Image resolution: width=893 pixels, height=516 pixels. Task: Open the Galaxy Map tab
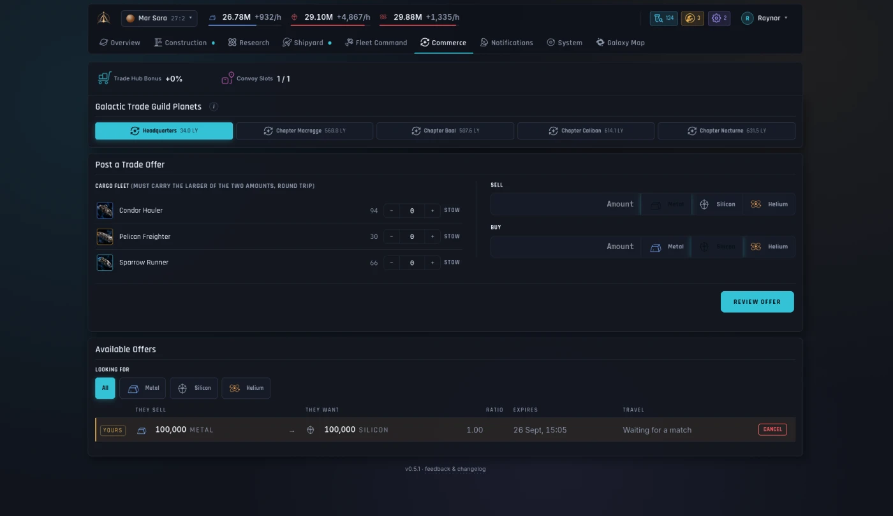click(620, 43)
